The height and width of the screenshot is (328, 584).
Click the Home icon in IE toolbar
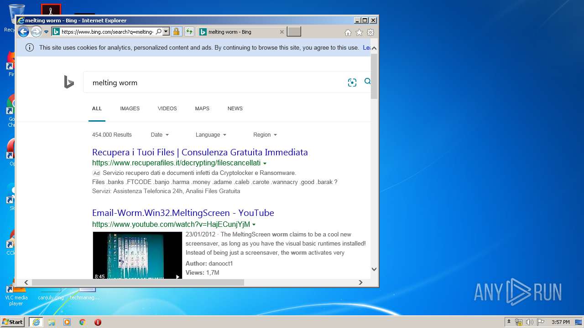(x=348, y=32)
